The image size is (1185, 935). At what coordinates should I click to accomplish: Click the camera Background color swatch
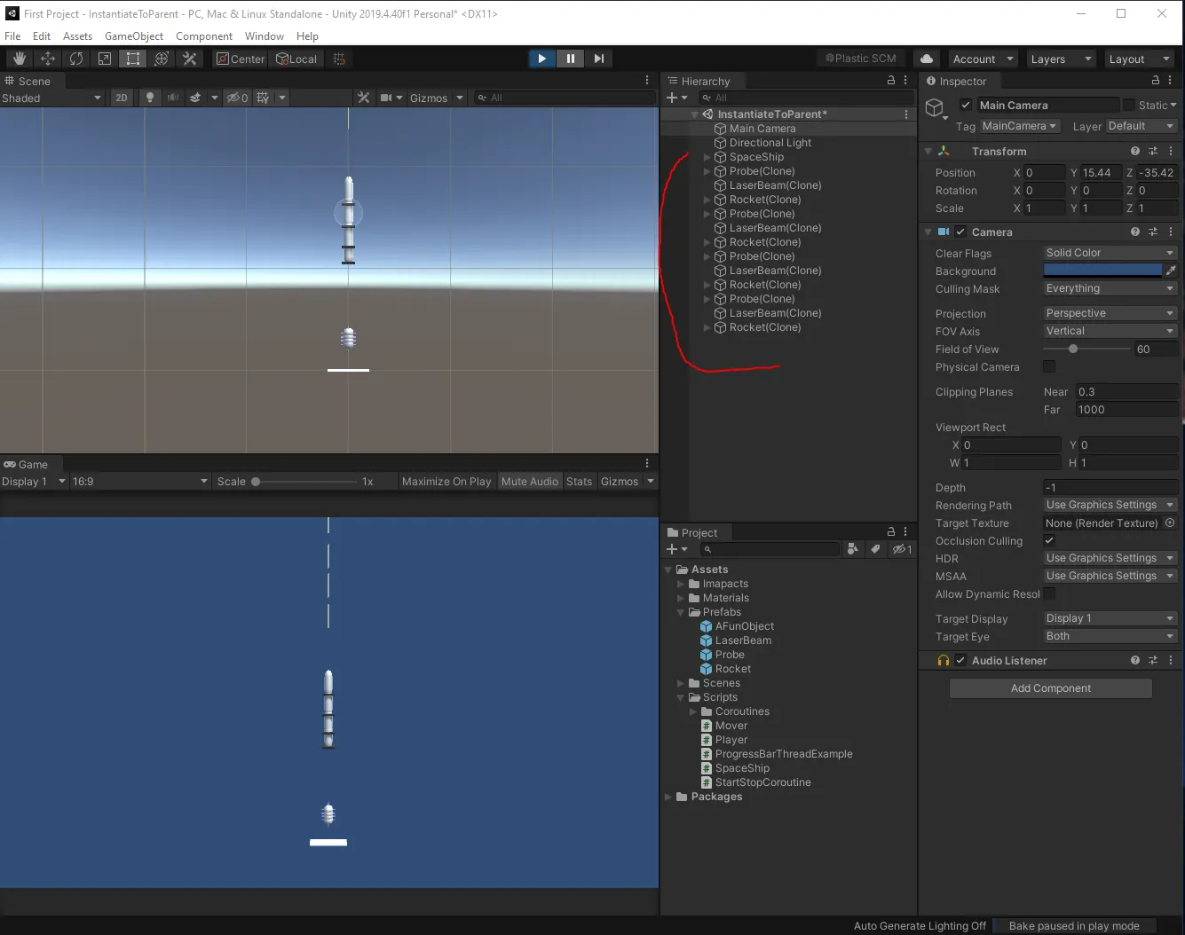point(1103,269)
